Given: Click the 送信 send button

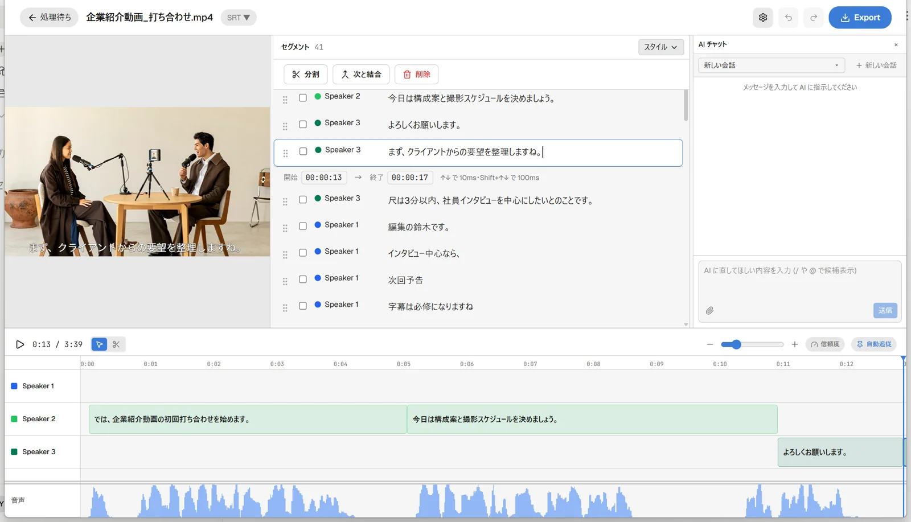Looking at the screenshot, I should [x=885, y=310].
